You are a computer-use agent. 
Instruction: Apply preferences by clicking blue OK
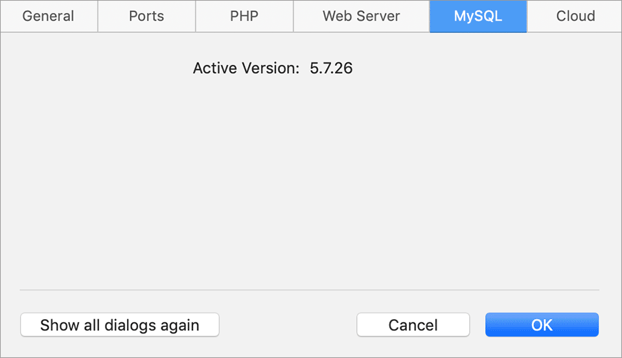tap(542, 325)
